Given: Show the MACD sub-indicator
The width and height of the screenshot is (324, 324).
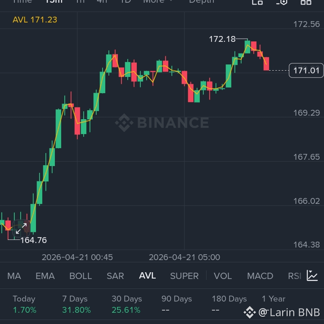Looking at the screenshot, I should (260, 276).
